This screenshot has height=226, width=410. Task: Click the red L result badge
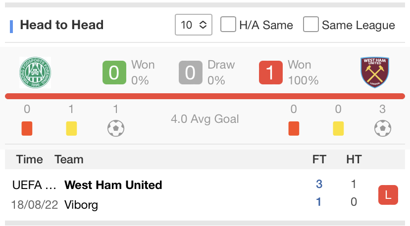tap(388, 195)
